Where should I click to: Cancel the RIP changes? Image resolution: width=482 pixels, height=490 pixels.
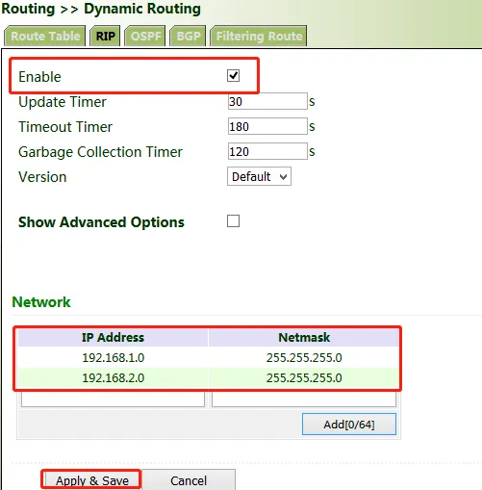189,480
